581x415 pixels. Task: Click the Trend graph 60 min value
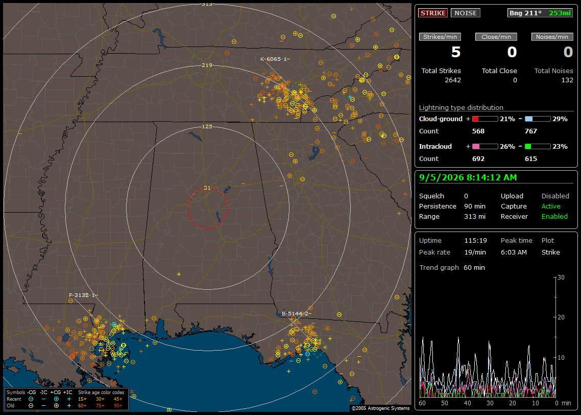point(474,268)
